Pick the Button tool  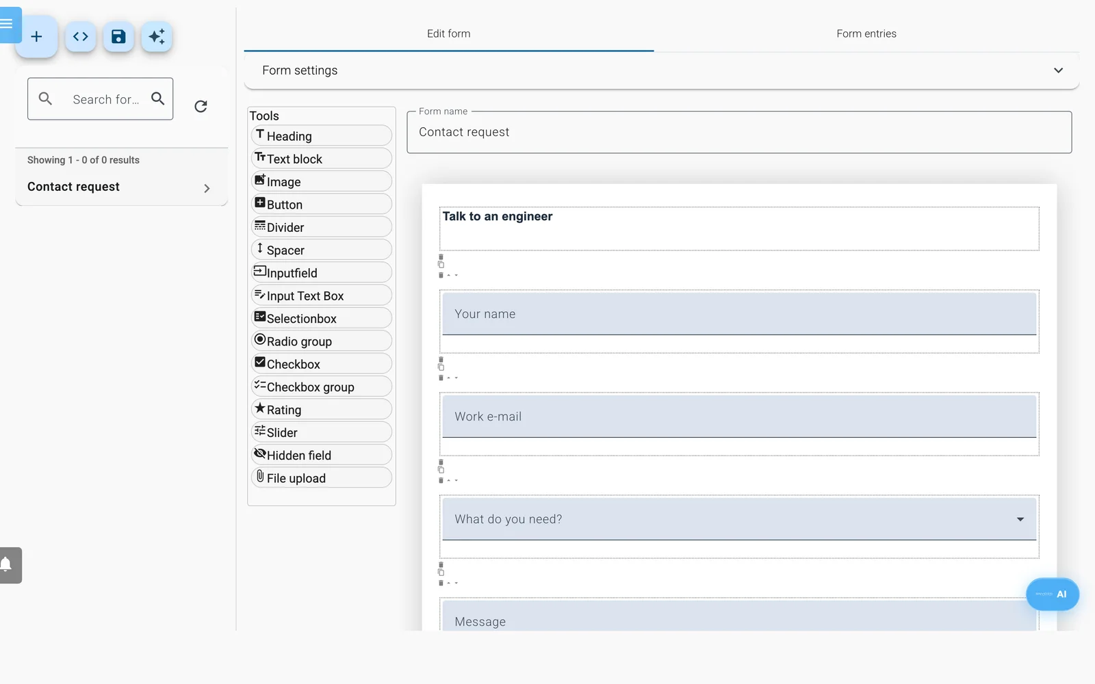pyautogui.click(x=322, y=204)
